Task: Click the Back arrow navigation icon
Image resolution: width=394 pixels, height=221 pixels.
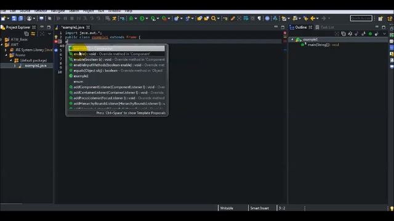Action: pyautogui.click(x=313, y=18)
